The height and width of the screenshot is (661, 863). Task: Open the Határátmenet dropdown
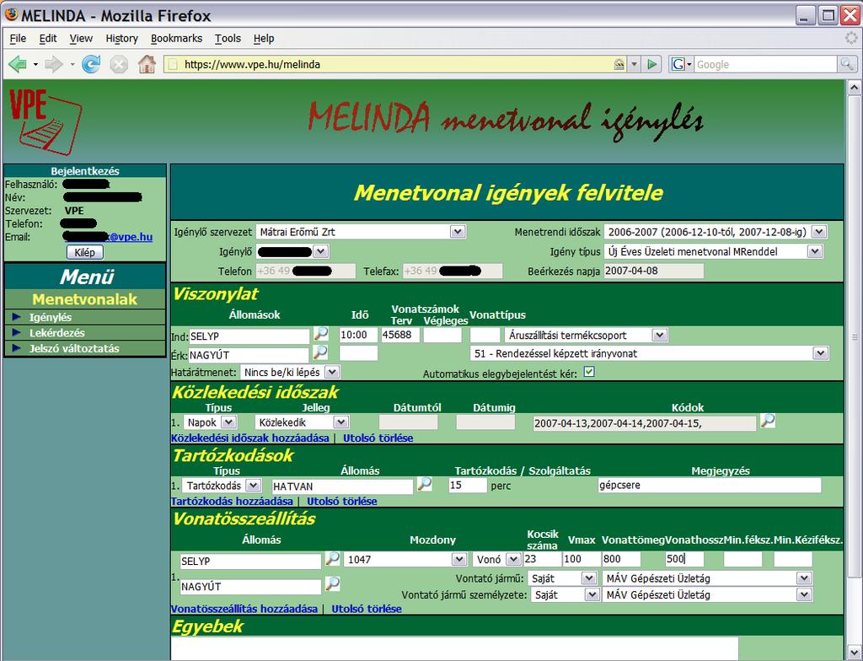[332, 373]
